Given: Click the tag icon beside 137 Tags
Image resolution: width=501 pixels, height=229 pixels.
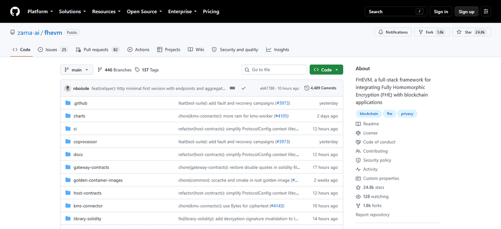Looking at the screenshot, I should 137,69.
